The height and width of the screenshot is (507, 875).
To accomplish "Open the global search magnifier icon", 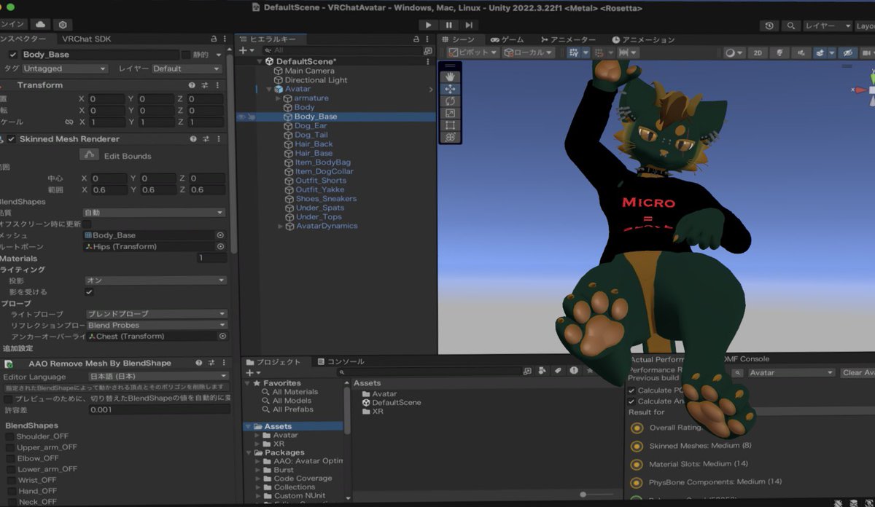I will [x=790, y=25].
